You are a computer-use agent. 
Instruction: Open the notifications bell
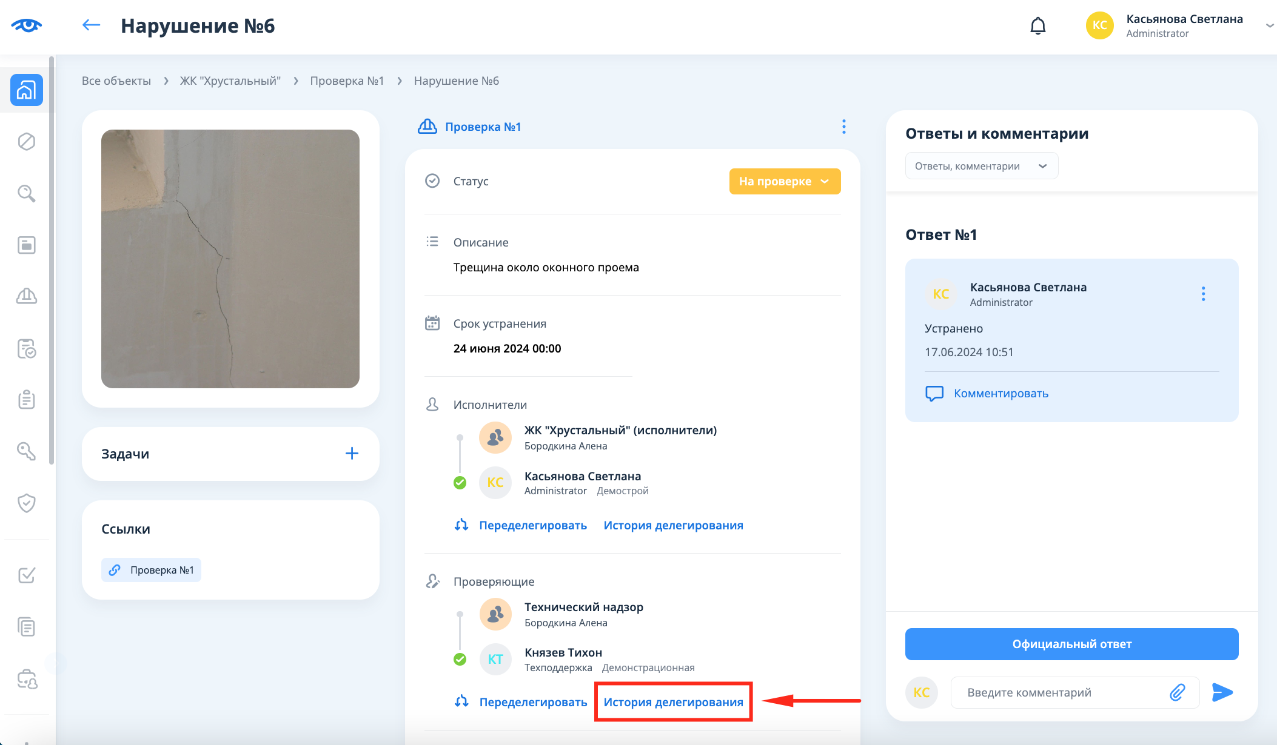click(1037, 26)
